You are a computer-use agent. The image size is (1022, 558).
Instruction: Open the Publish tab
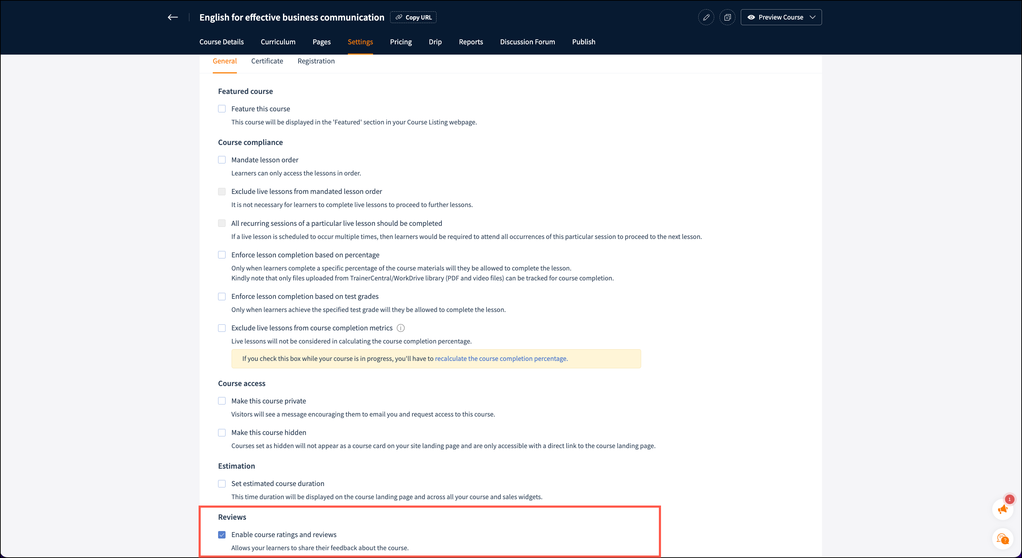point(583,41)
